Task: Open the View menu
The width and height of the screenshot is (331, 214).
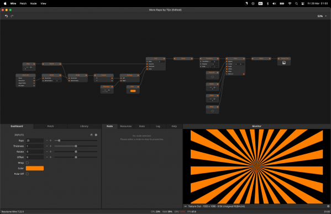Action: [43, 3]
